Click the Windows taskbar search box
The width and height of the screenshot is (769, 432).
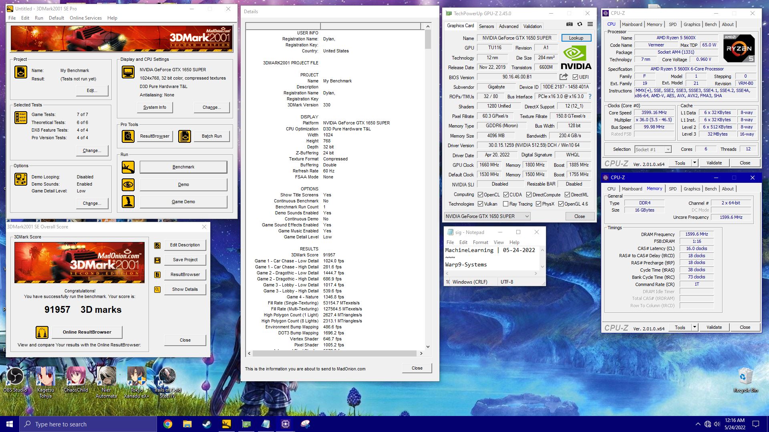[x=88, y=424]
